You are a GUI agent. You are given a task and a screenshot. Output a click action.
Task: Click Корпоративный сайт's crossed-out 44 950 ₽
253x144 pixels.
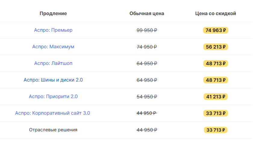click(x=147, y=113)
